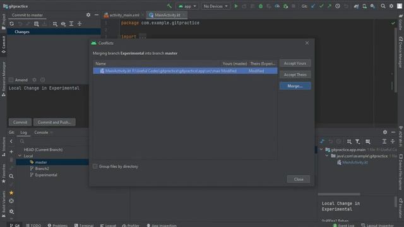Click the commit message text field
The height and width of the screenshot is (227, 404).
48,100
